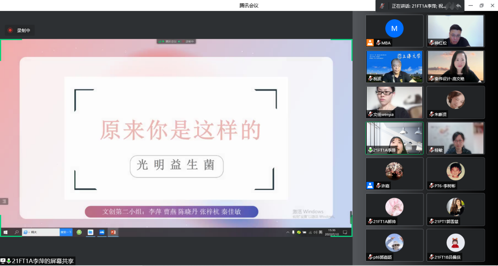Select the avatar on the pt6郭 participant tile
This screenshot has width=498, height=266.
[x=394, y=242]
